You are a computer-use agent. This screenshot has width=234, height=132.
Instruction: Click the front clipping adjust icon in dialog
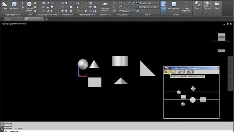[x=166, y=72]
